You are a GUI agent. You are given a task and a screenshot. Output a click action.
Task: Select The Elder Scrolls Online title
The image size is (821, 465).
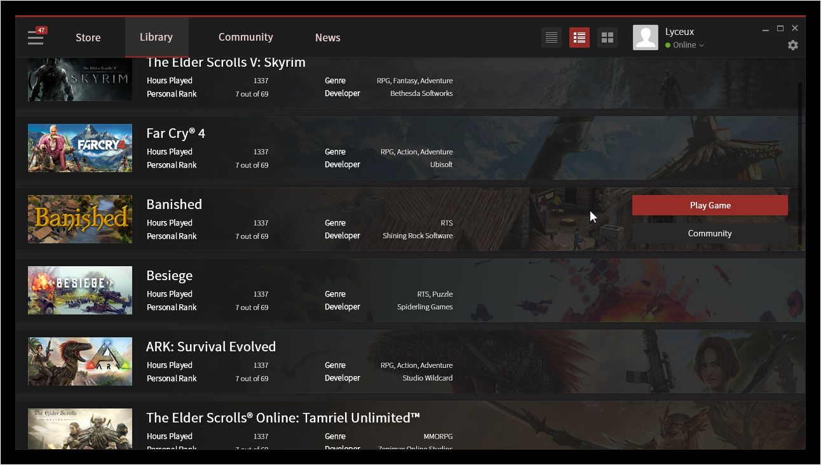[283, 417]
